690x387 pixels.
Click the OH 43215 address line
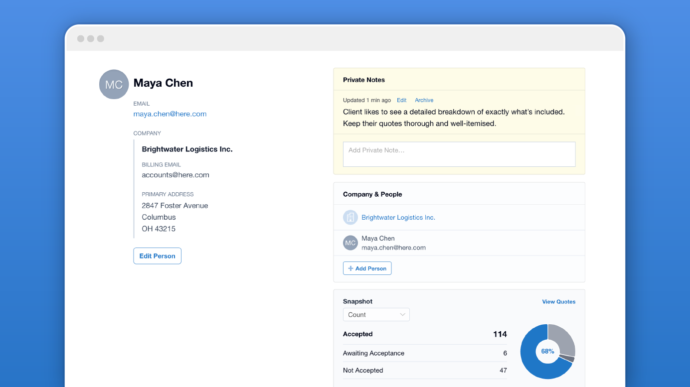click(x=159, y=229)
